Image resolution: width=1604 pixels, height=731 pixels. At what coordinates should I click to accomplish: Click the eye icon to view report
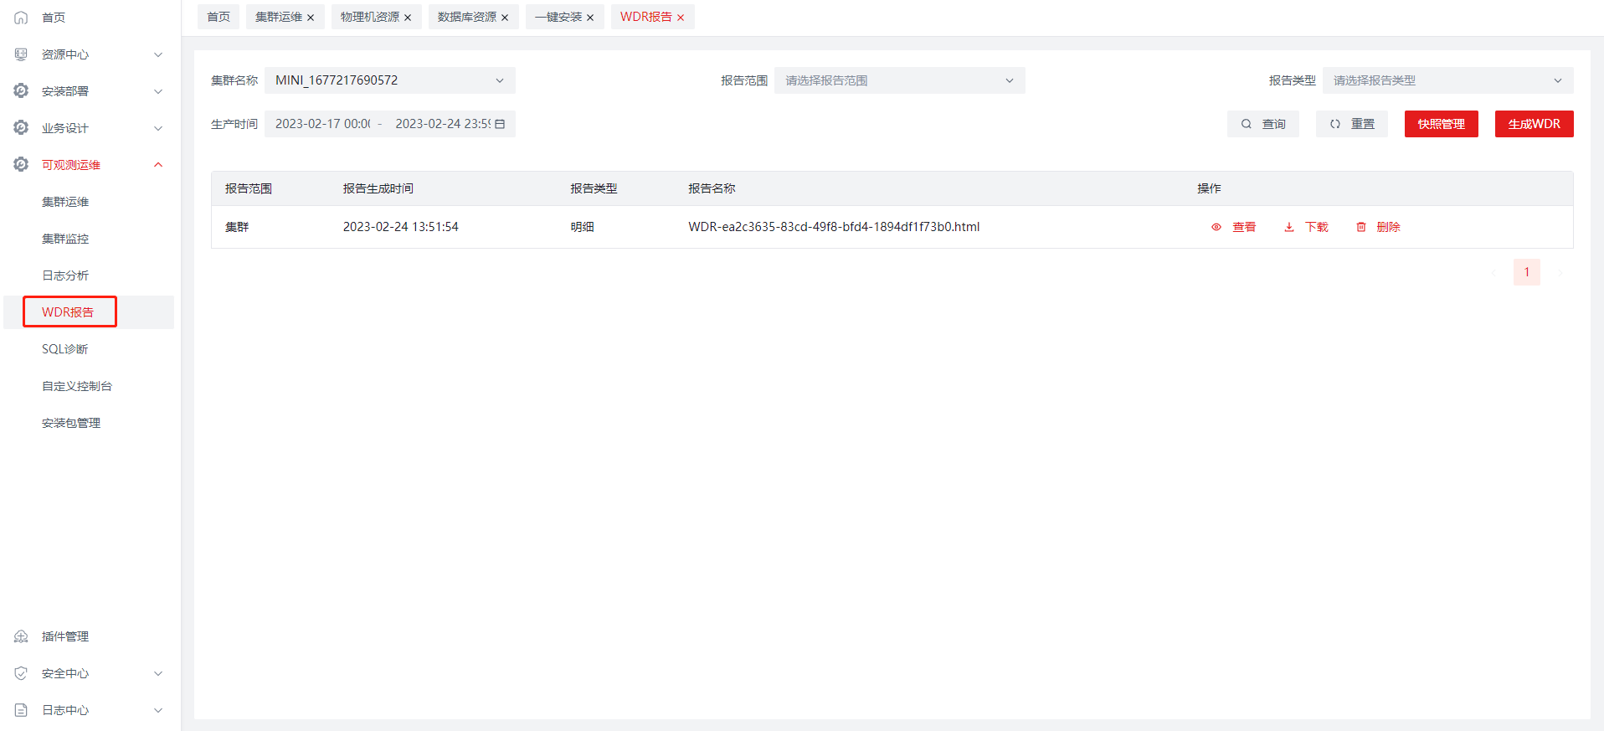(1216, 227)
